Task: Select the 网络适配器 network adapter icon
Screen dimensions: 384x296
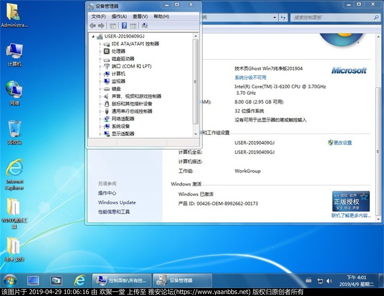Action: tap(106, 119)
